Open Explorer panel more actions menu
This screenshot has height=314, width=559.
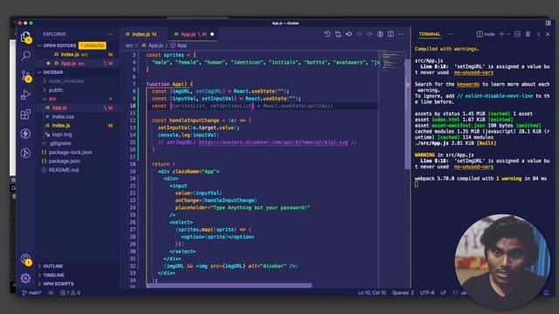(110, 34)
